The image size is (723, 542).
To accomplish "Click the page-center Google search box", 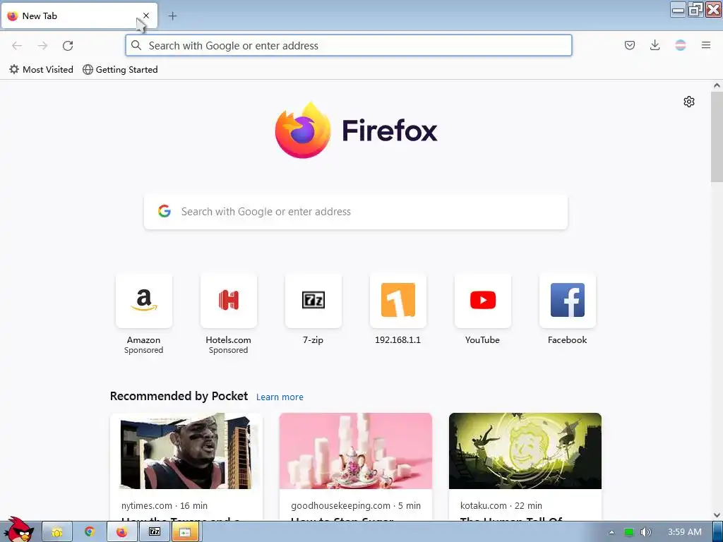I will pos(356,212).
